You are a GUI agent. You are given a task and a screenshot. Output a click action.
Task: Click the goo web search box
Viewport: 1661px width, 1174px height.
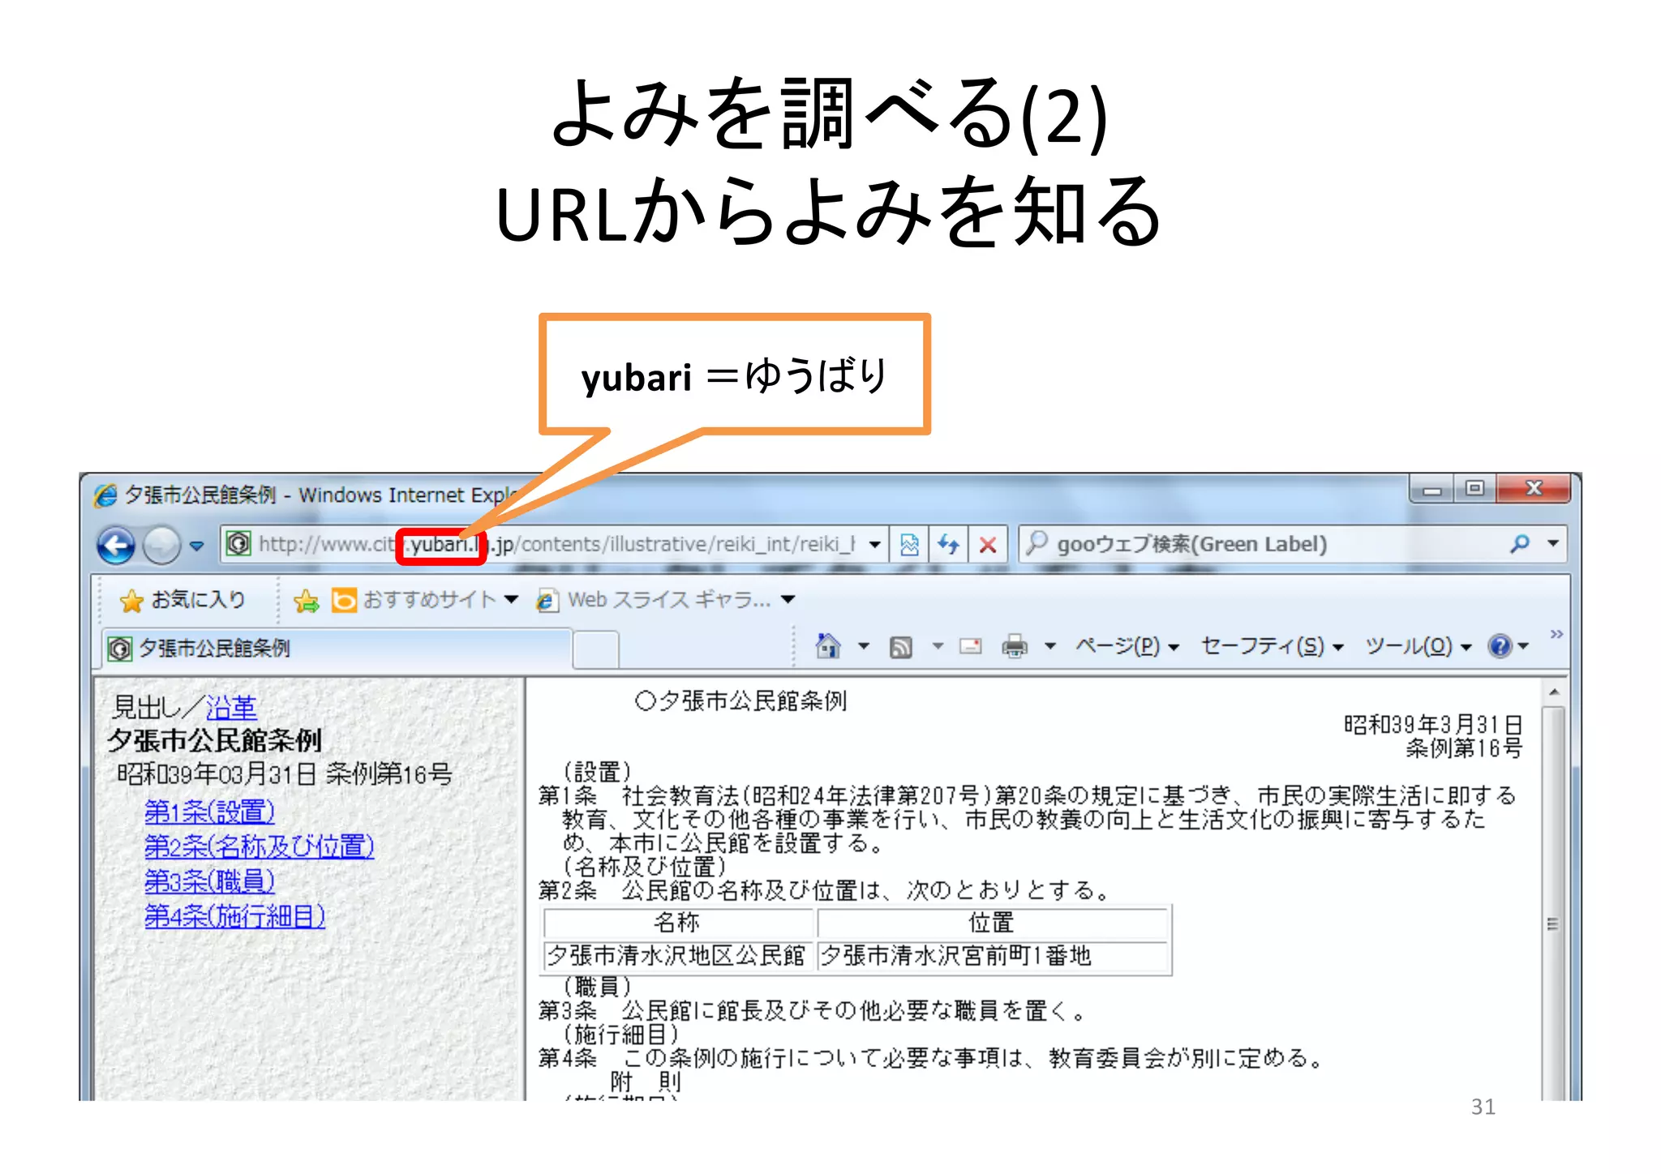(x=1259, y=543)
